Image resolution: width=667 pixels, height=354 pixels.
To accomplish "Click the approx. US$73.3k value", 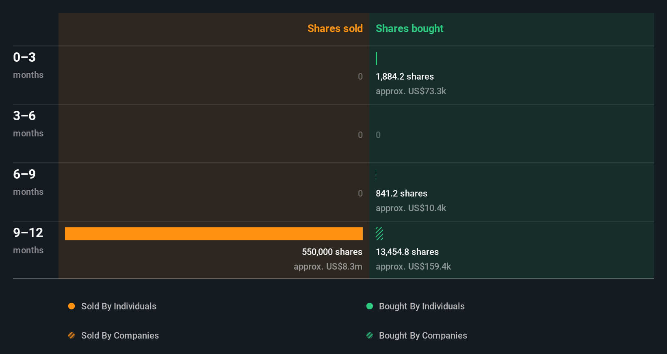I will point(411,91).
